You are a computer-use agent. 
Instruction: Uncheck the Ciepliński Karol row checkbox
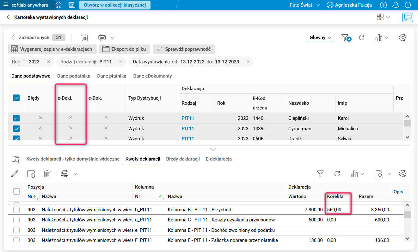pyautogui.click(x=16, y=118)
